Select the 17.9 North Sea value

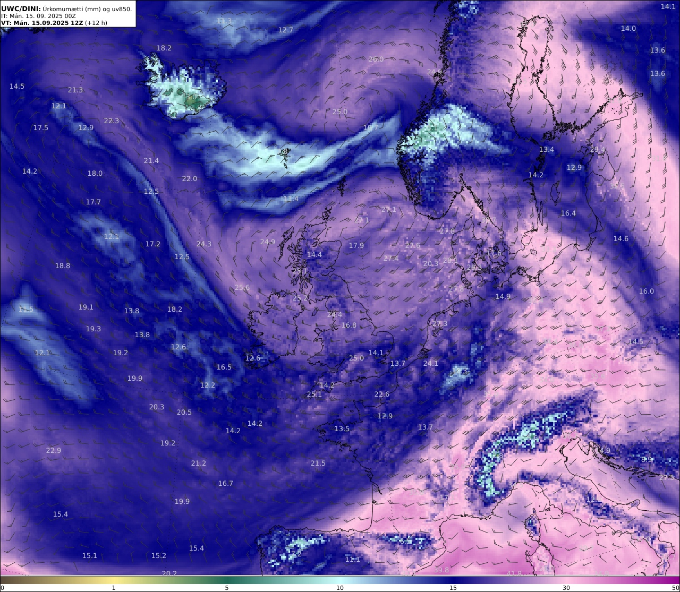click(356, 246)
